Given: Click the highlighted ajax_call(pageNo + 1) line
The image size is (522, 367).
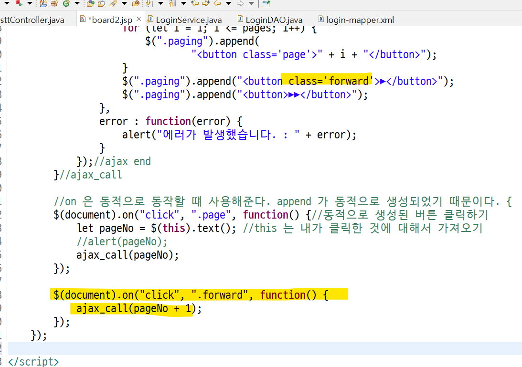Looking at the screenshot, I should (139, 308).
